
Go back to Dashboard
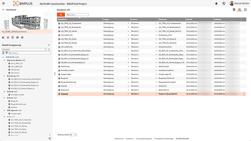tap(9, 10)
